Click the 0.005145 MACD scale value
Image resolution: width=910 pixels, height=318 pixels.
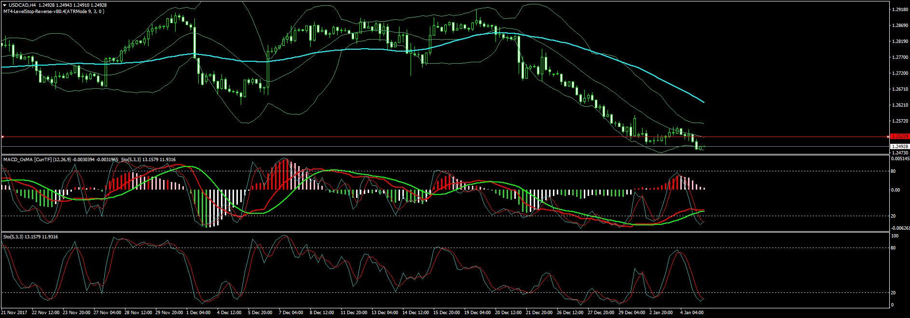click(900, 159)
